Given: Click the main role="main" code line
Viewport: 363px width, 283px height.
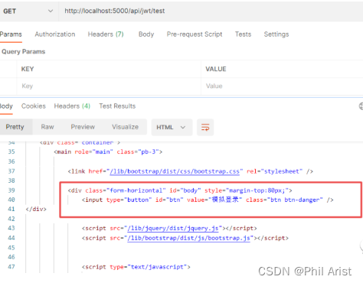Looking at the screenshot, I should point(108,151).
